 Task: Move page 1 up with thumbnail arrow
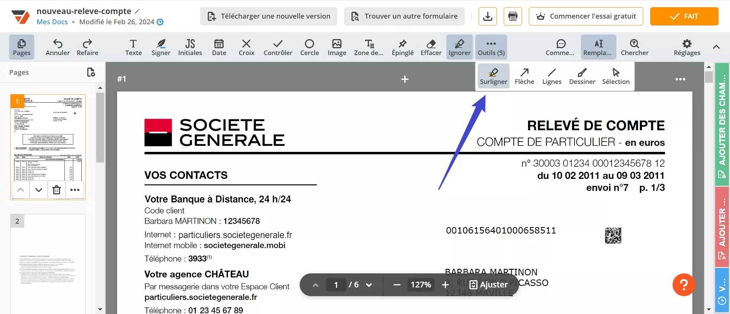click(x=21, y=190)
